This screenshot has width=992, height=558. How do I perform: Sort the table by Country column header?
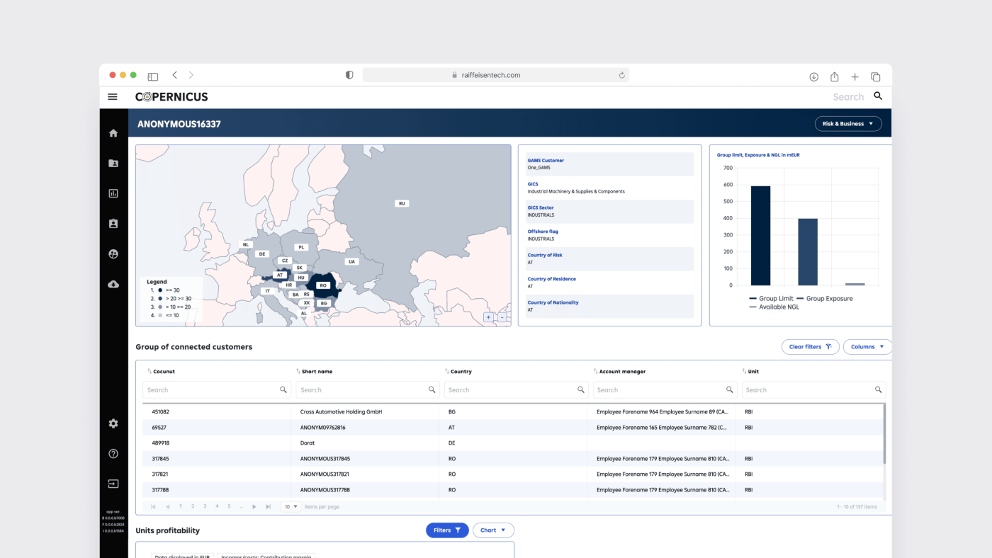tap(461, 371)
